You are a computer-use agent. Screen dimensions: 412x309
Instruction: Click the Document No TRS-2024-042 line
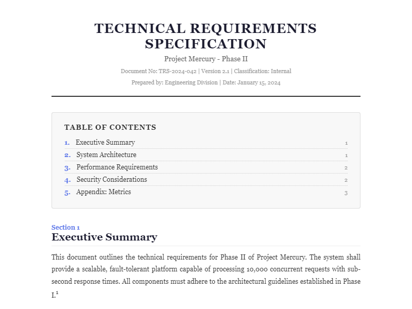pyautogui.click(x=205, y=71)
